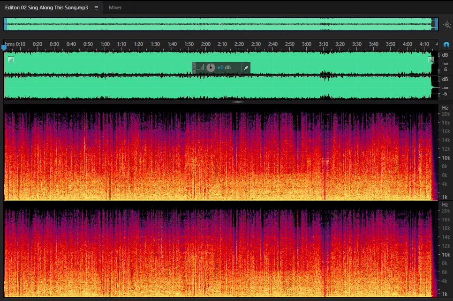
Task: Click the waveform spectral divider grip
Action: coord(238,102)
